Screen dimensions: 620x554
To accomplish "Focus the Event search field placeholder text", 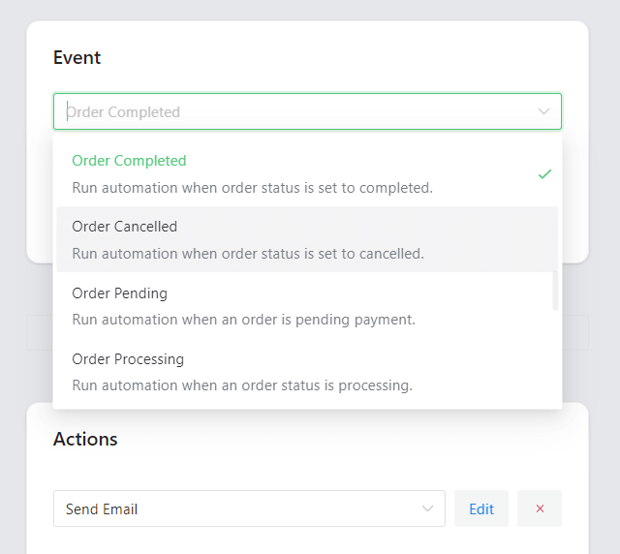I will coord(123,112).
